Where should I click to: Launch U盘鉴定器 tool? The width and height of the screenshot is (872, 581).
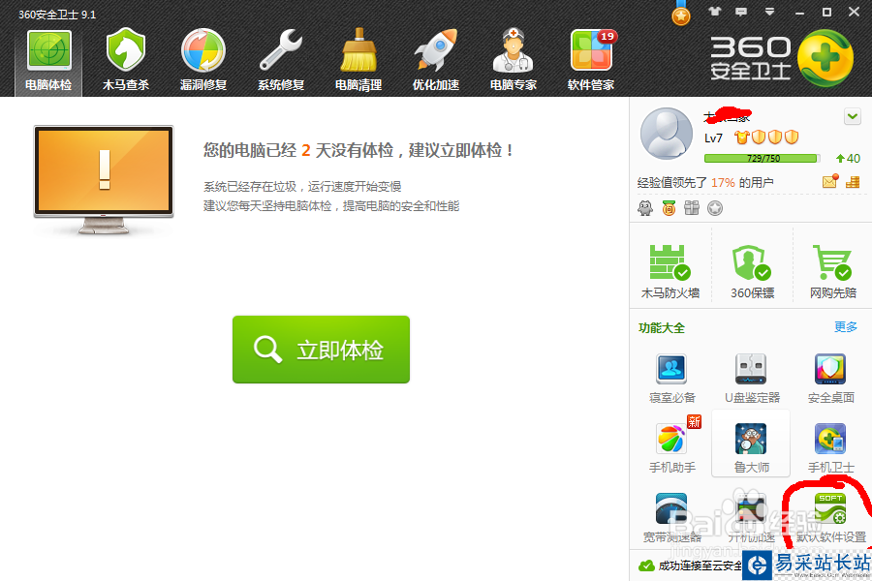point(752,379)
